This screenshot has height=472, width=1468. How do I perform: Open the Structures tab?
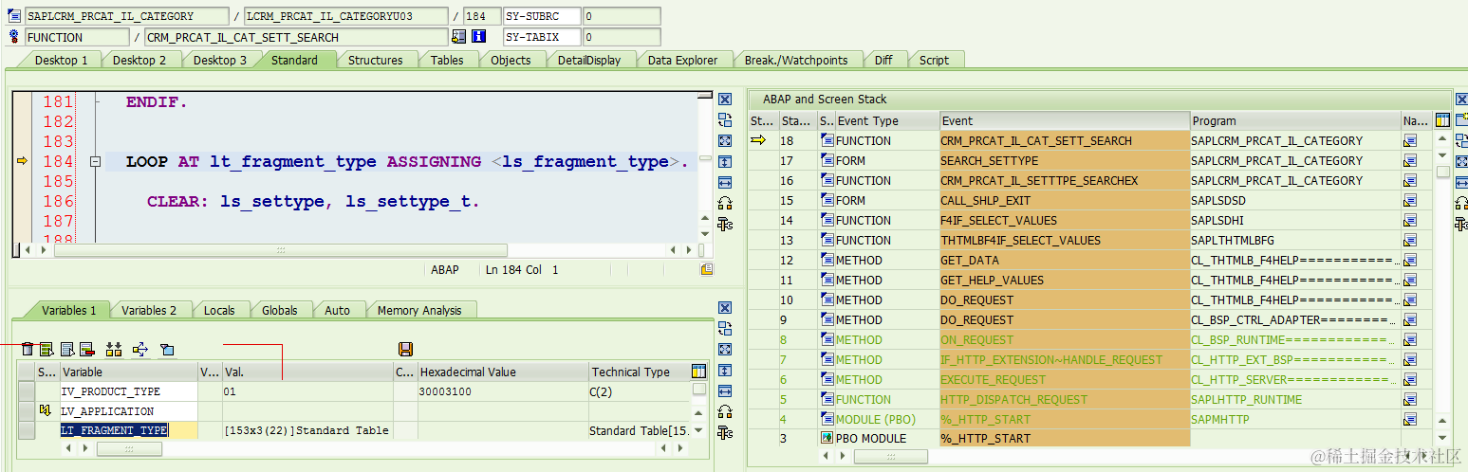coord(375,60)
